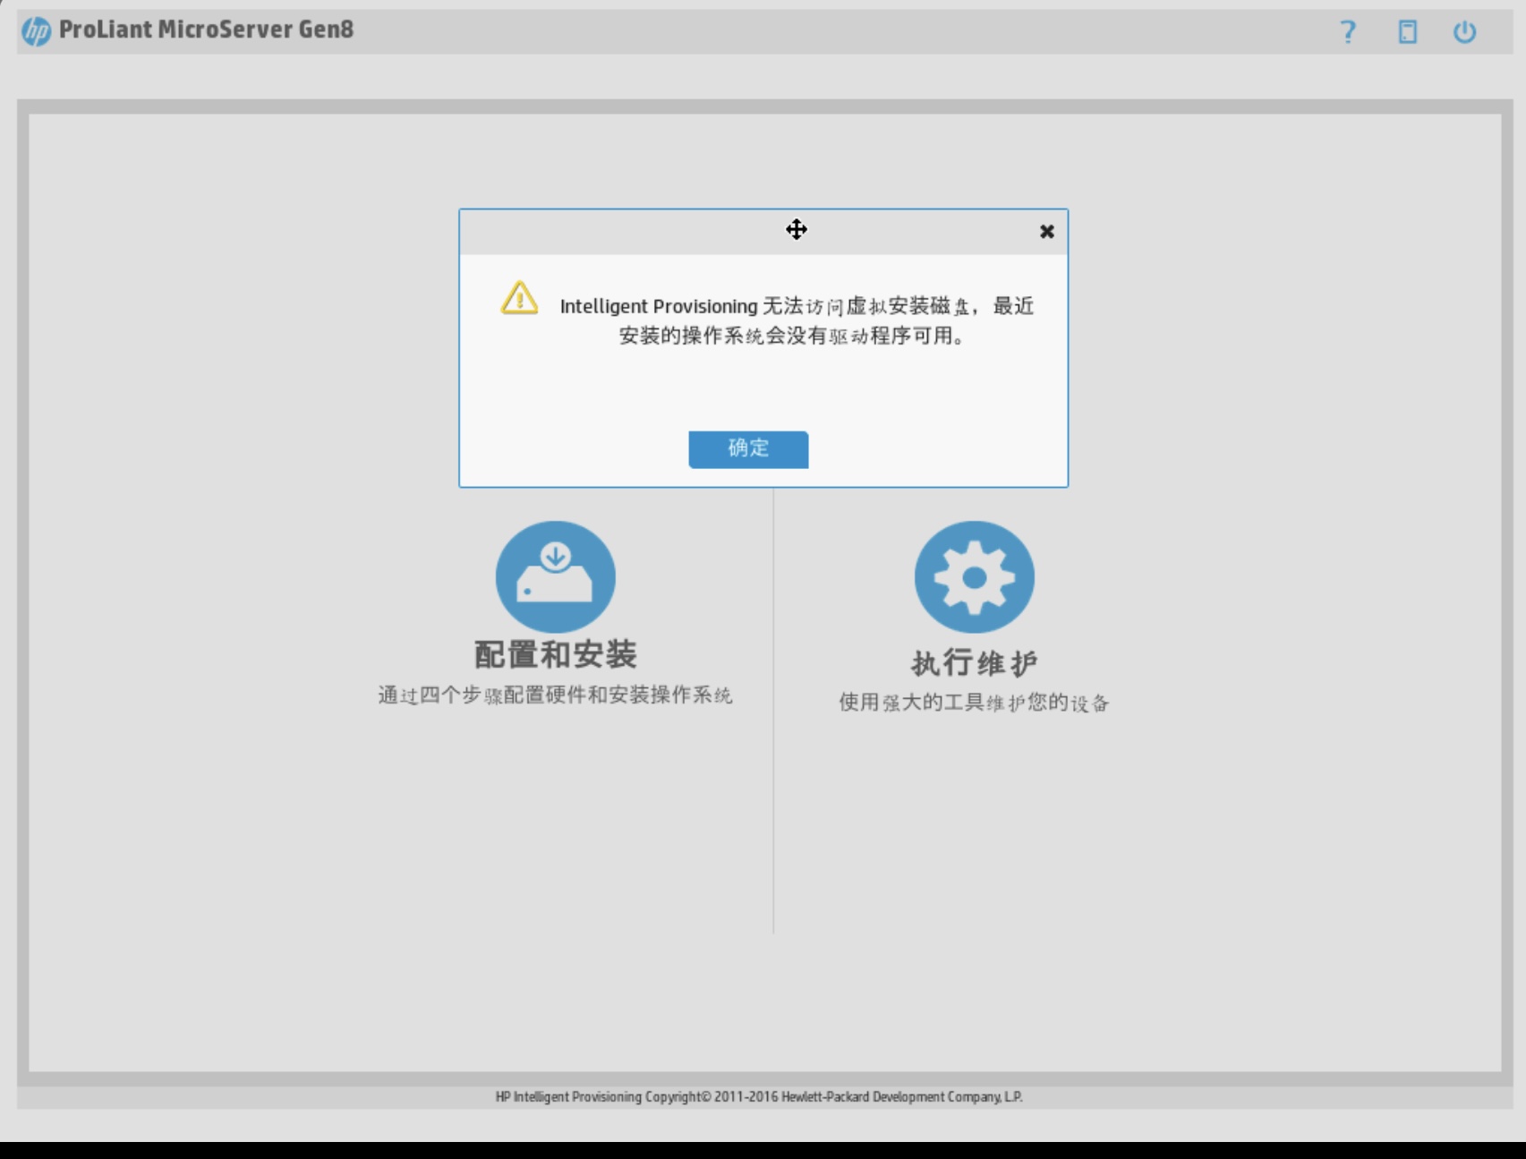Click the text 通过四个步骤配置硬件和安装操作系统
Viewport: 1526px width, 1159px height.
pos(556,695)
